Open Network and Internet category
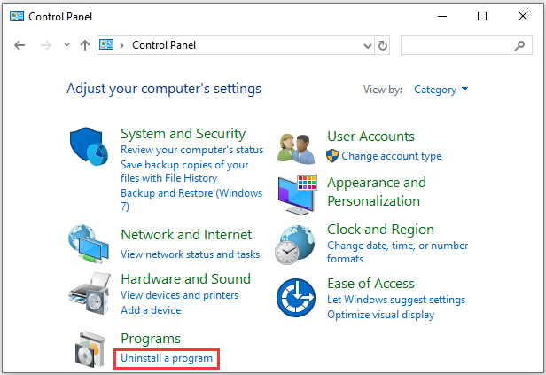This screenshot has width=546, height=375. click(x=186, y=235)
